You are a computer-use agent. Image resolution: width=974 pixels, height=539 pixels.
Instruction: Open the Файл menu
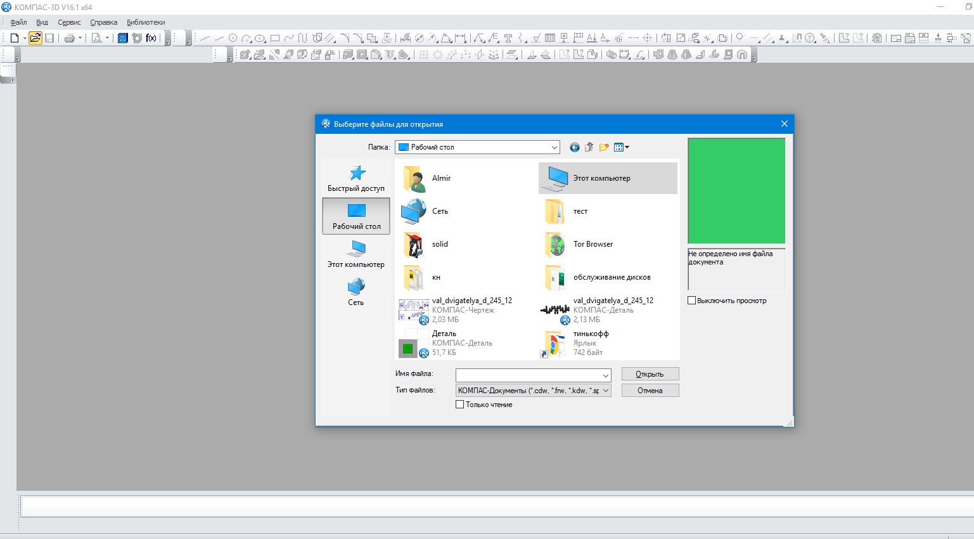(18, 22)
